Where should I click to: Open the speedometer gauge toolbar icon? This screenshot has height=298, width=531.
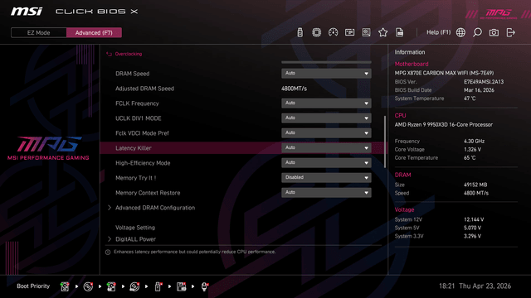333,32
